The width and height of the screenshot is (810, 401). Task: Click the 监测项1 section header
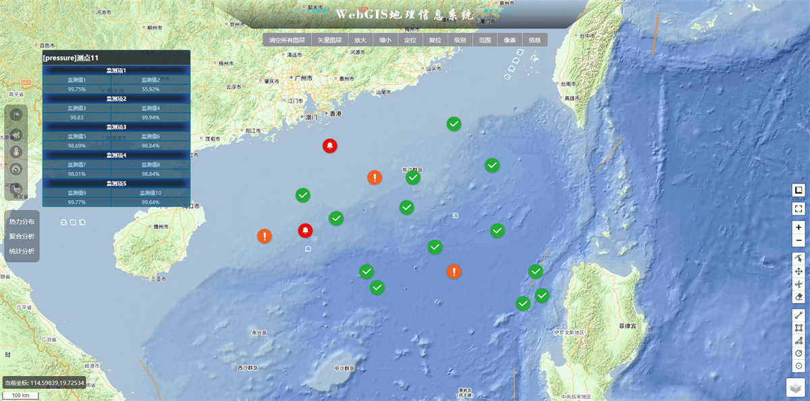(116, 70)
